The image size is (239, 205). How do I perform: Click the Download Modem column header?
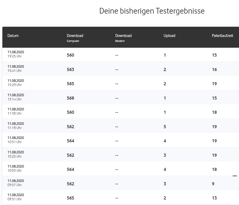[x=123, y=37]
